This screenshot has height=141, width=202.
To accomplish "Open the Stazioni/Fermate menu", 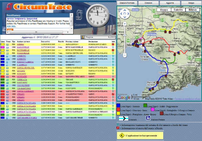I will (127, 3).
